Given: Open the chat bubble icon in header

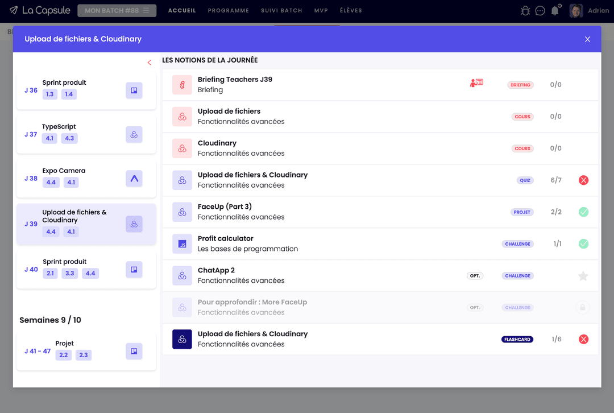Looking at the screenshot, I should tap(540, 11).
